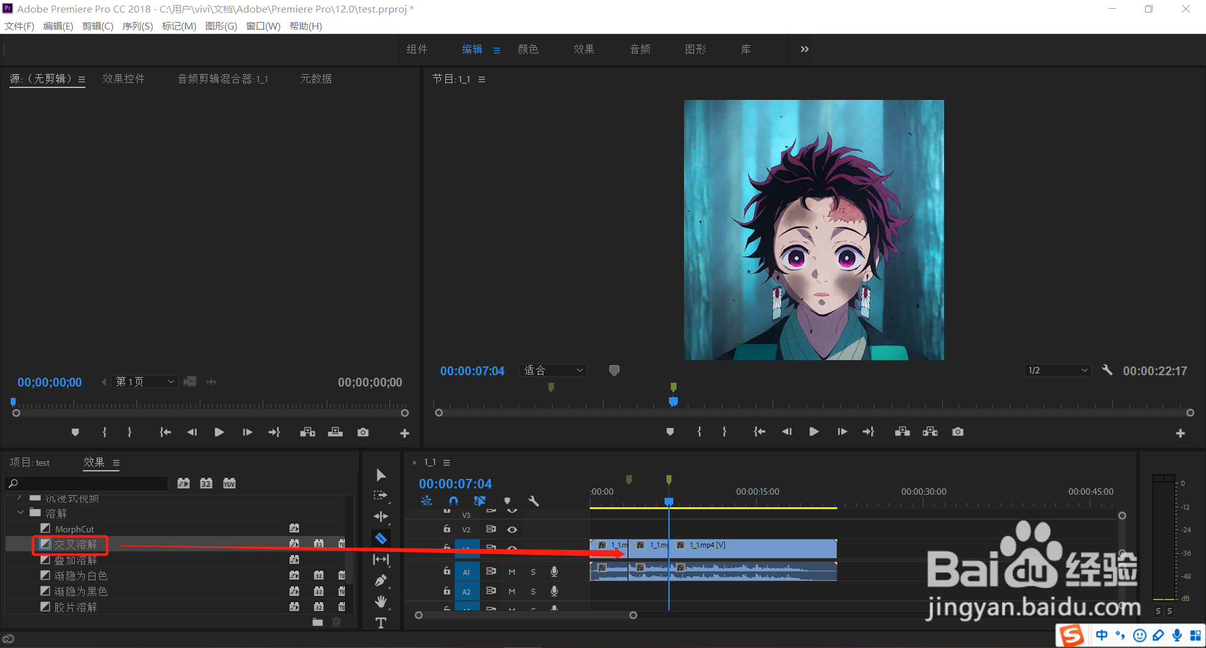The height and width of the screenshot is (648, 1206).
Task: Select the Type tool
Action: [x=381, y=623]
